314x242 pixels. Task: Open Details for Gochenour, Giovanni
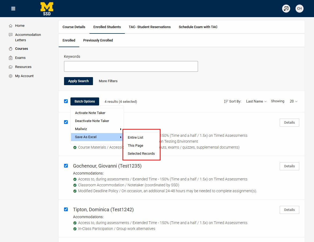pos(289,166)
